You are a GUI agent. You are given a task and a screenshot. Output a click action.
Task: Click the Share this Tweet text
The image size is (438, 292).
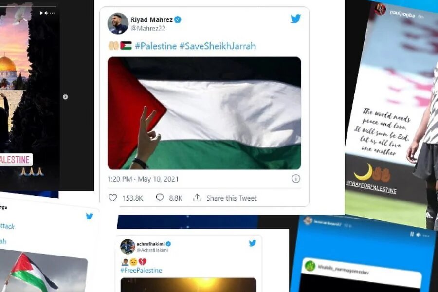tap(232, 198)
